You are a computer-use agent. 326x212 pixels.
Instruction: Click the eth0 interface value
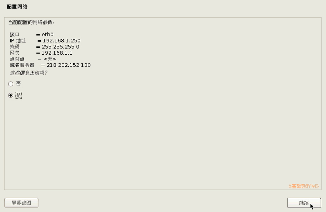47,34
